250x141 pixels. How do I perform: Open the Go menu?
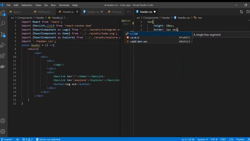(46, 5)
